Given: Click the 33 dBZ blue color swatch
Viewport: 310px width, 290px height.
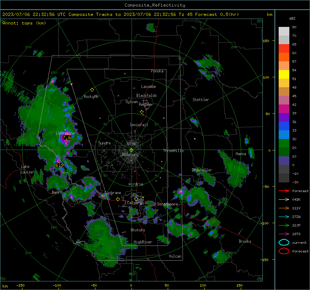Looking at the screenshot, I should [284, 126].
